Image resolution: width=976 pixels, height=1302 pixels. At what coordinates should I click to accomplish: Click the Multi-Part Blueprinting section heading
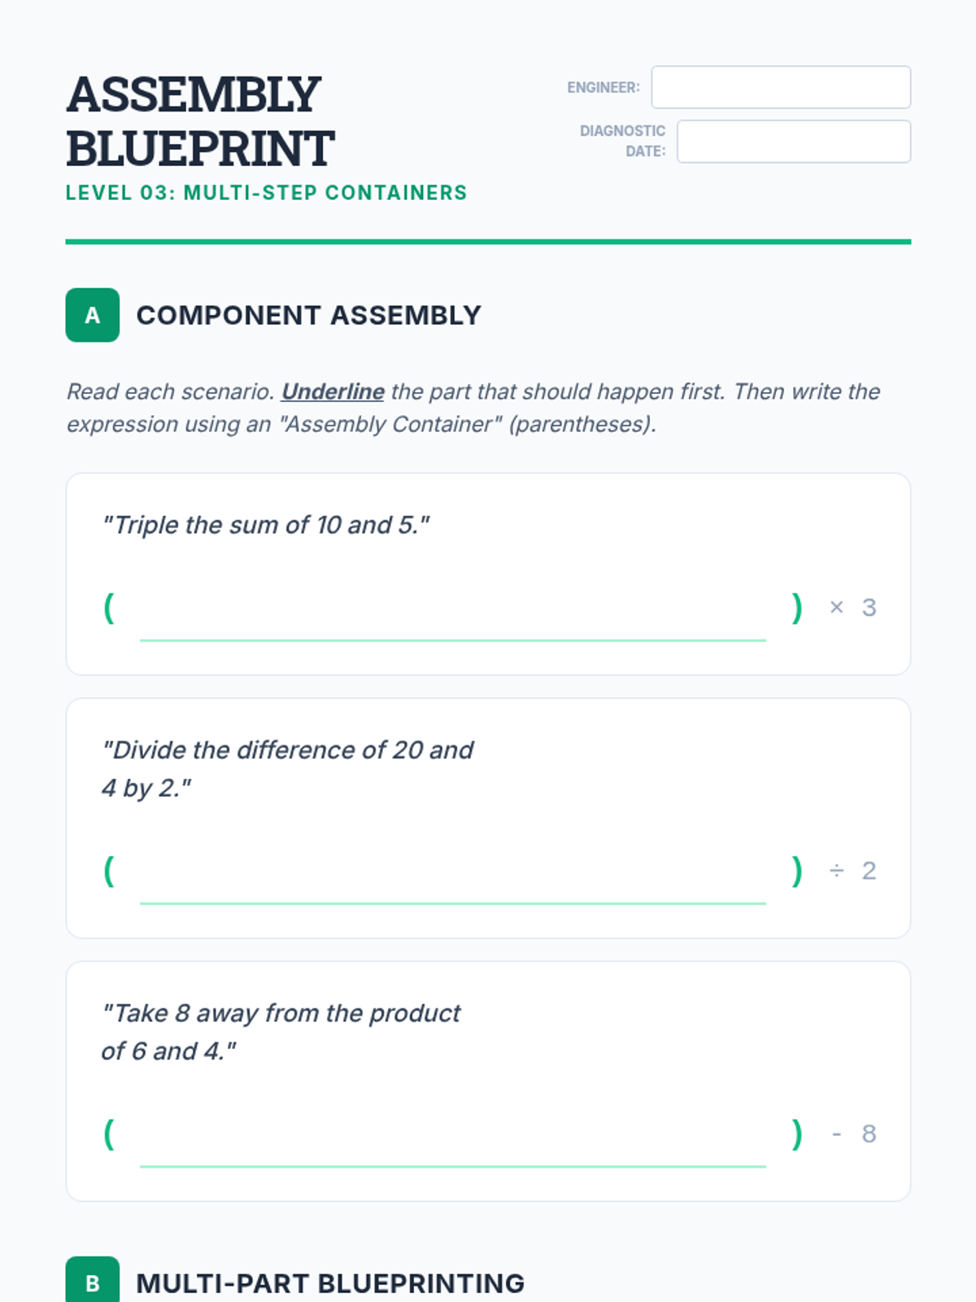(330, 1283)
